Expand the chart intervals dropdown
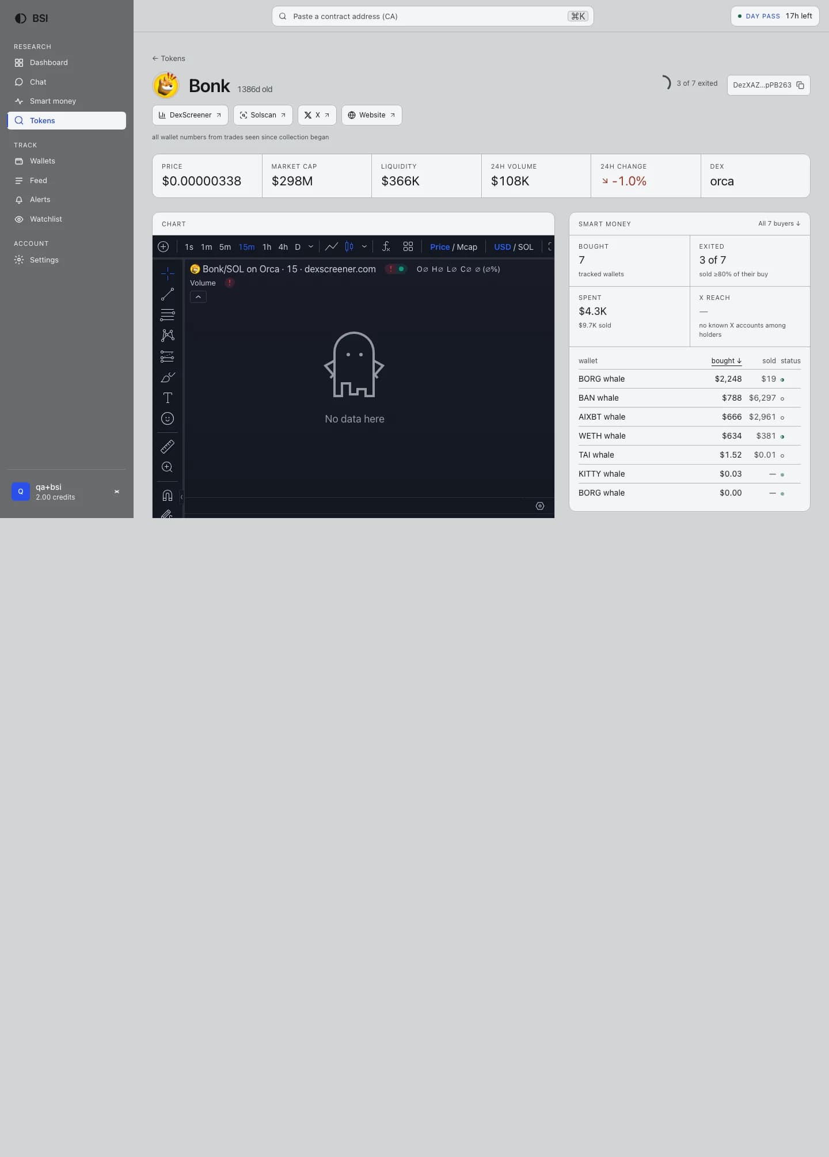Image resolution: width=829 pixels, height=1157 pixels. tap(311, 247)
